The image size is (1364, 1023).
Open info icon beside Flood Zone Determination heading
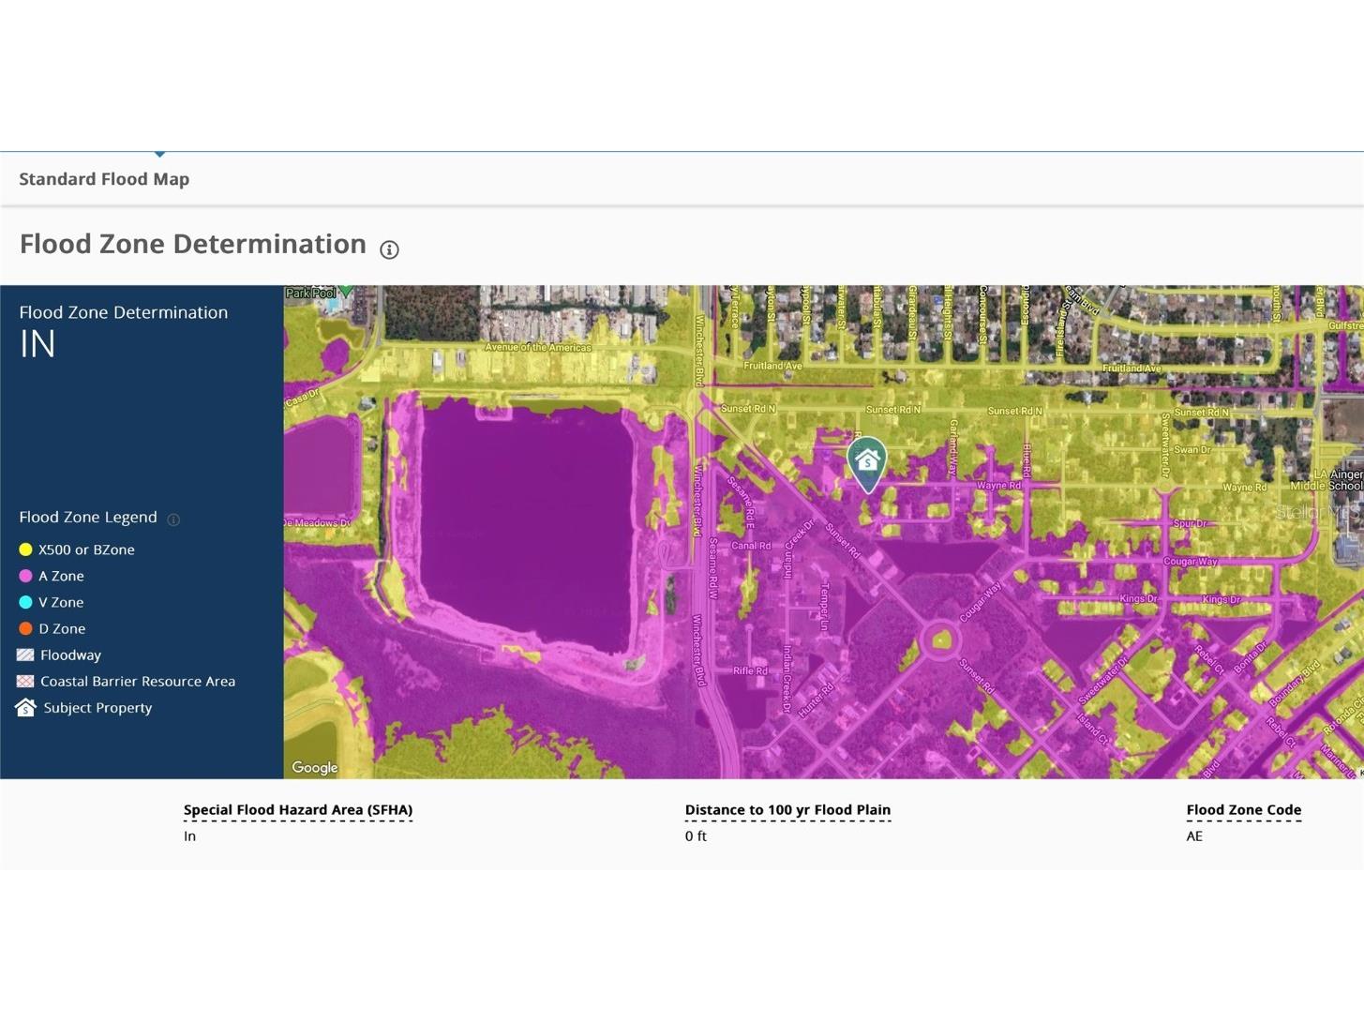click(x=389, y=249)
